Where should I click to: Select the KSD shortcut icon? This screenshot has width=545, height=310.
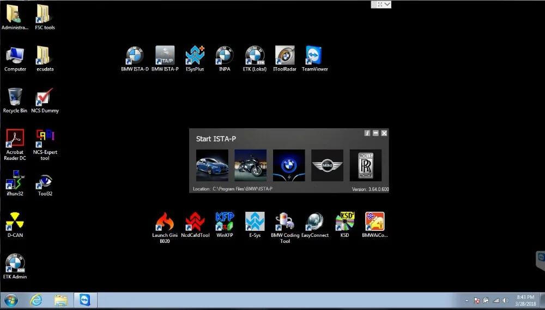[344, 225]
